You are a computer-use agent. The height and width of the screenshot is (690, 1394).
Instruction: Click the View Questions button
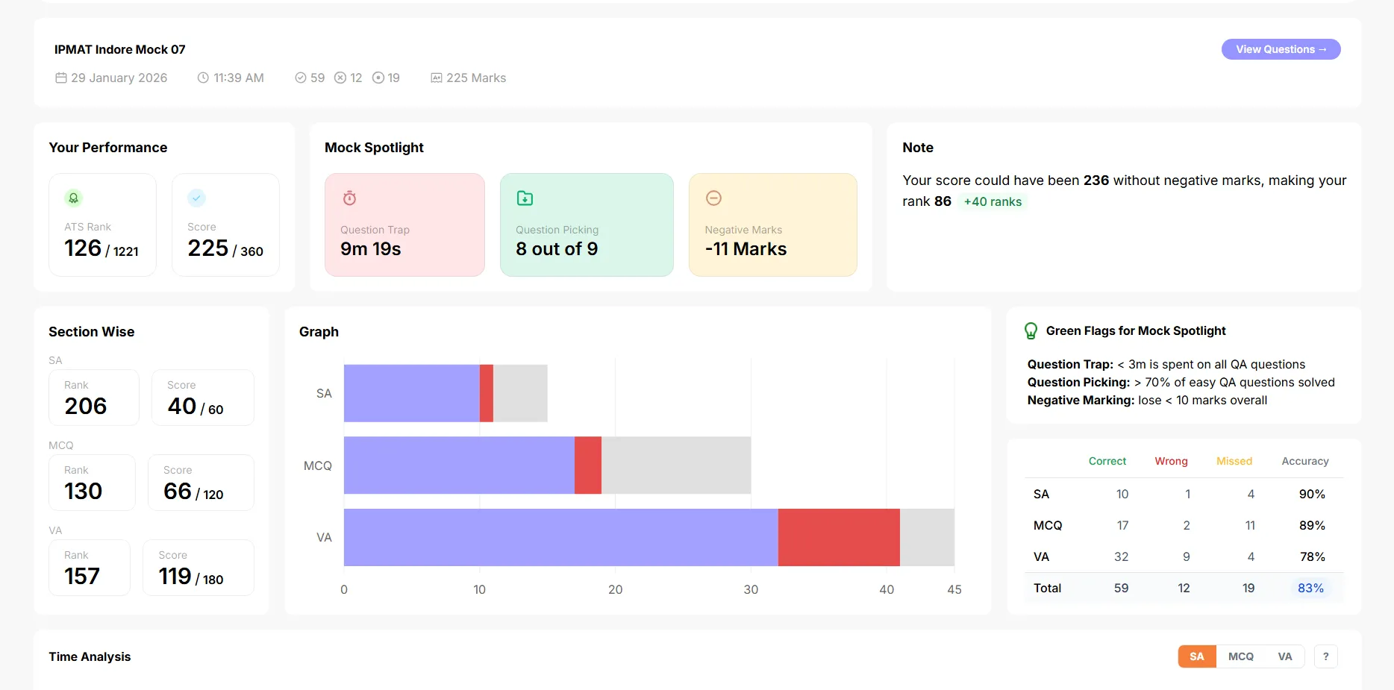click(x=1281, y=49)
